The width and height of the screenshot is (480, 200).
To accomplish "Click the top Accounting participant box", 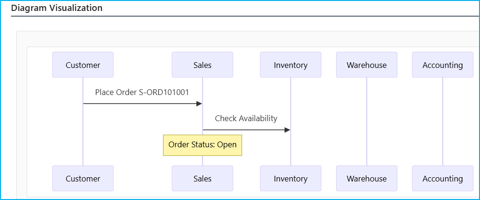I will point(442,65).
